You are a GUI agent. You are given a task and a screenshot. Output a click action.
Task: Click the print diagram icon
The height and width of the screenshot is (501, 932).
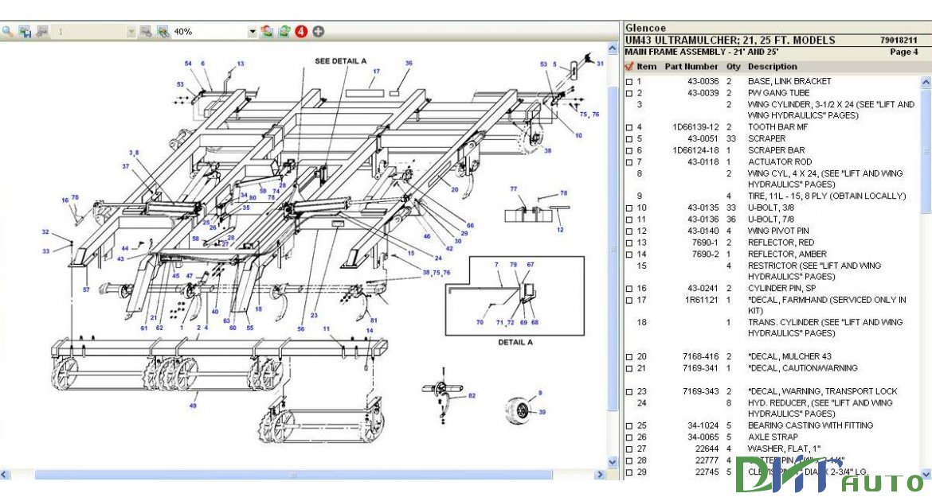coord(41,32)
